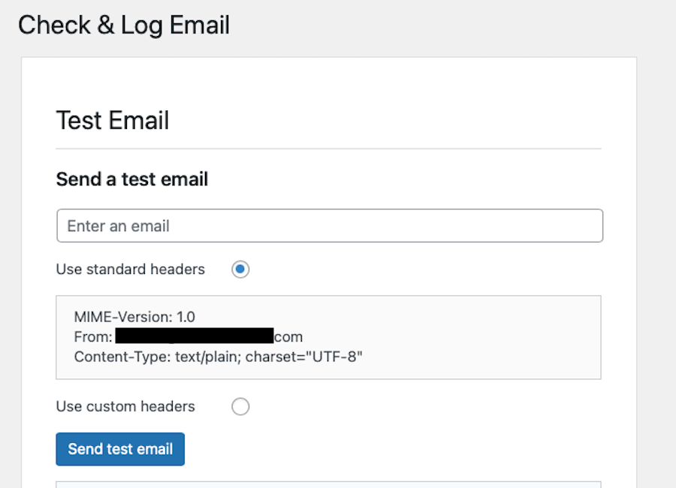Screen dimensions: 676x488
Task: Toggle the currently selected standard headers radio
Action: 240,269
